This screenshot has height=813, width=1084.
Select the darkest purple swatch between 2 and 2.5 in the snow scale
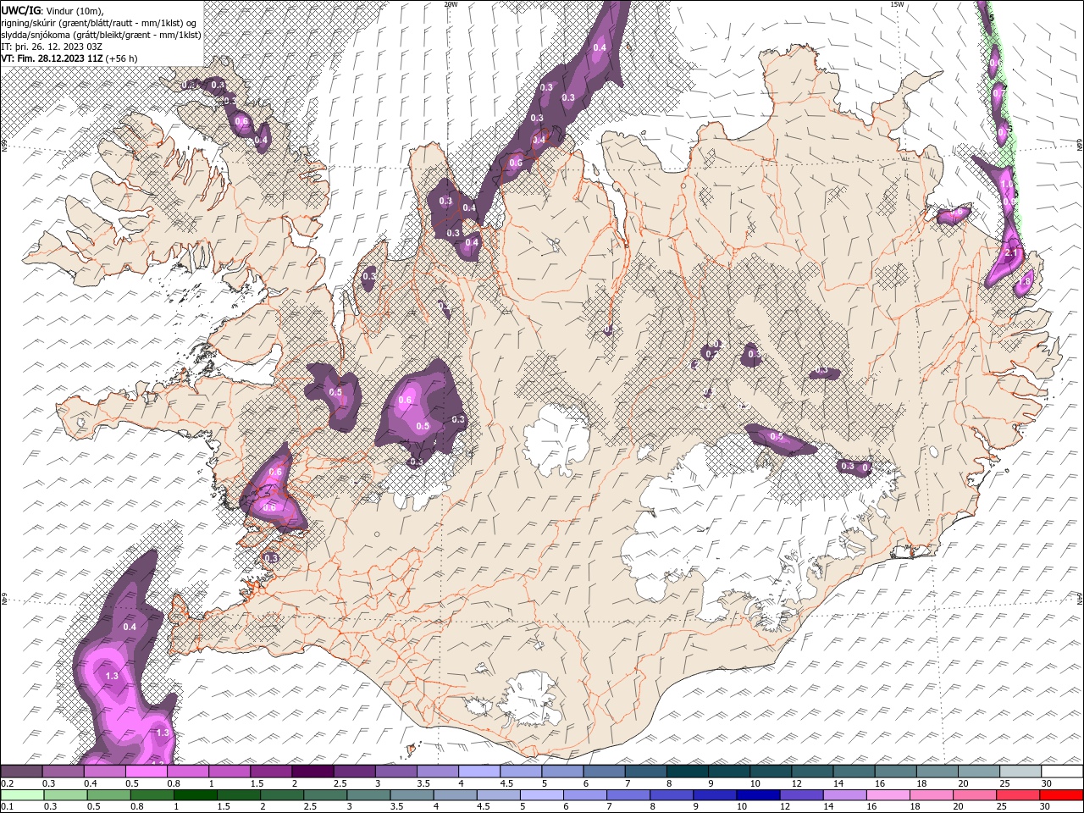pyautogui.click(x=312, y=772)
